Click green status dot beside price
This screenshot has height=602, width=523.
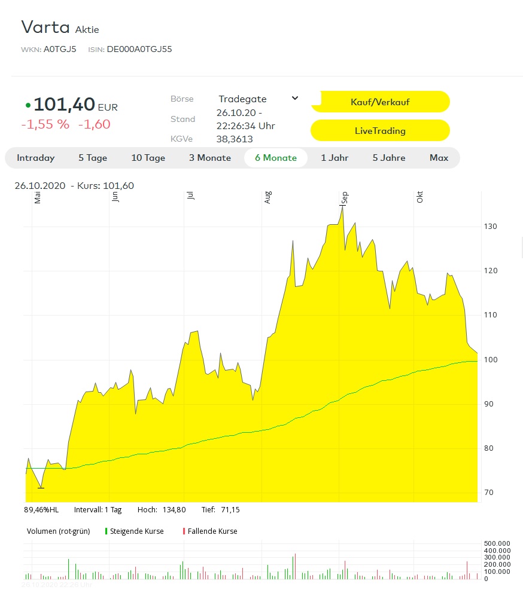click(28, 105)
